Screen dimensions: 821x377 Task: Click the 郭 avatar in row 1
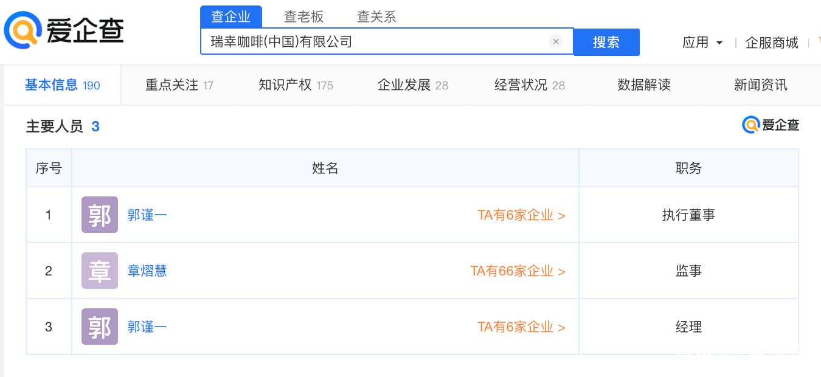[100, 215]
